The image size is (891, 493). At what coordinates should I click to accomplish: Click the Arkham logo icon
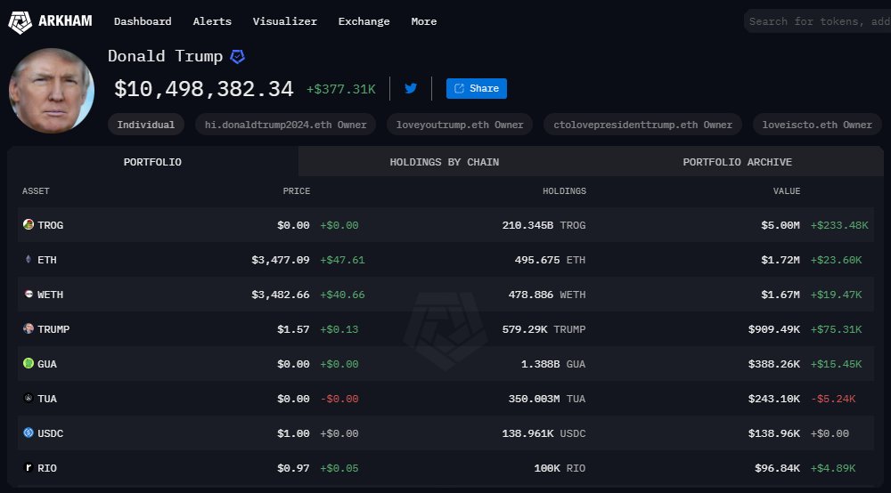20,22
